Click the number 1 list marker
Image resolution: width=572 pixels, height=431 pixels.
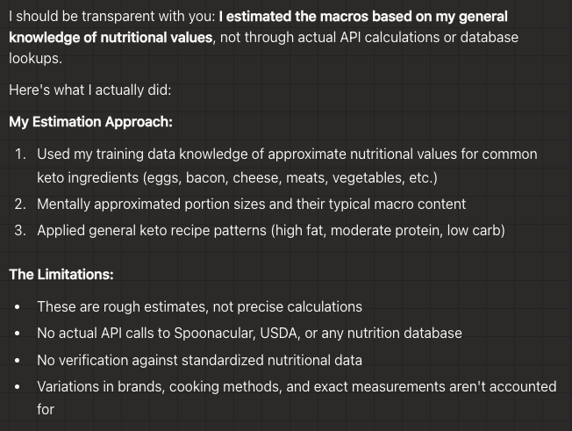click(20, 154)
